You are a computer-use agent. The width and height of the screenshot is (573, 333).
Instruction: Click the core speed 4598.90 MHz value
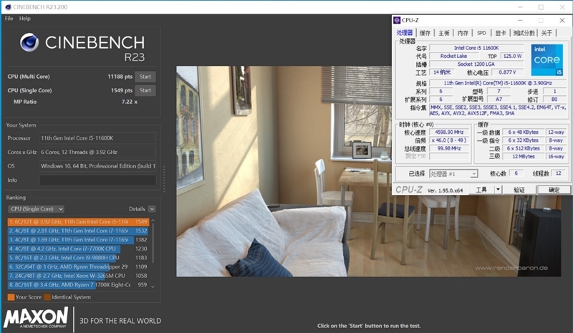tap(449, 132)
